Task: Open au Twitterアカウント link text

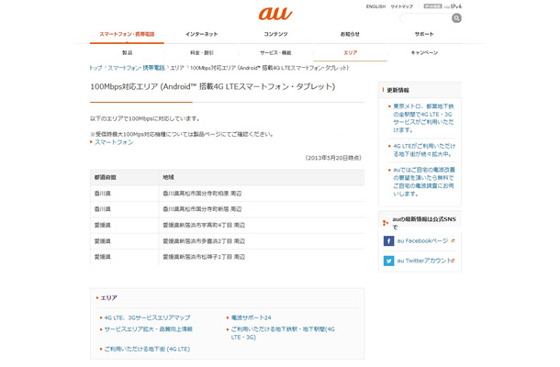Action: [424, 261]
